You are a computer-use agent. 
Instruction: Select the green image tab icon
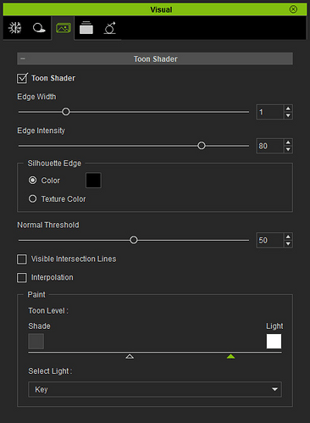[x=64, y=28]
